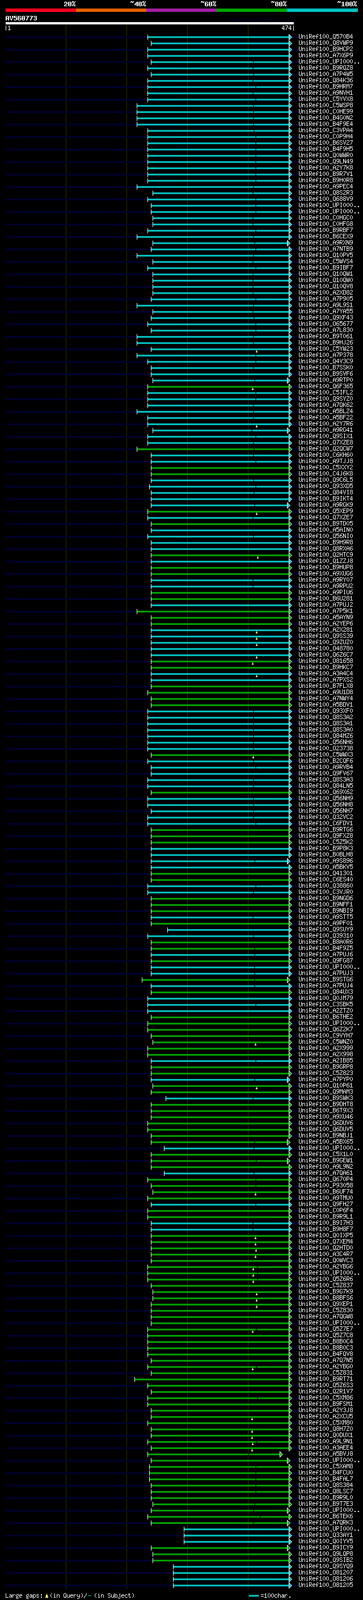Select the UniRef100_B6SV27 label
363x1600 pixels.
point(325,143)
